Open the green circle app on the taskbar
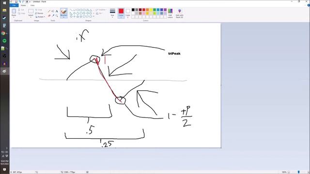 coord(4,41)
